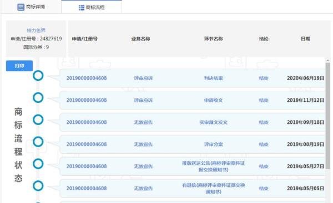Click the 申请收文 stage name

tap(214, 100)
